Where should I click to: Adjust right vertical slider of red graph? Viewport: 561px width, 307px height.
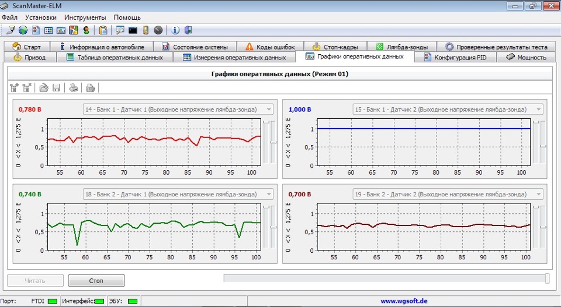pos(273,143)
